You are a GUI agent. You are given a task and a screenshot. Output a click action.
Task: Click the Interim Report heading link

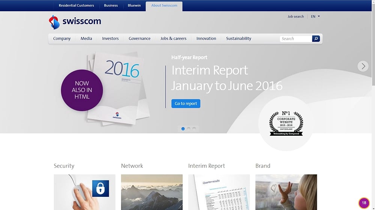(x=206, y=166)
